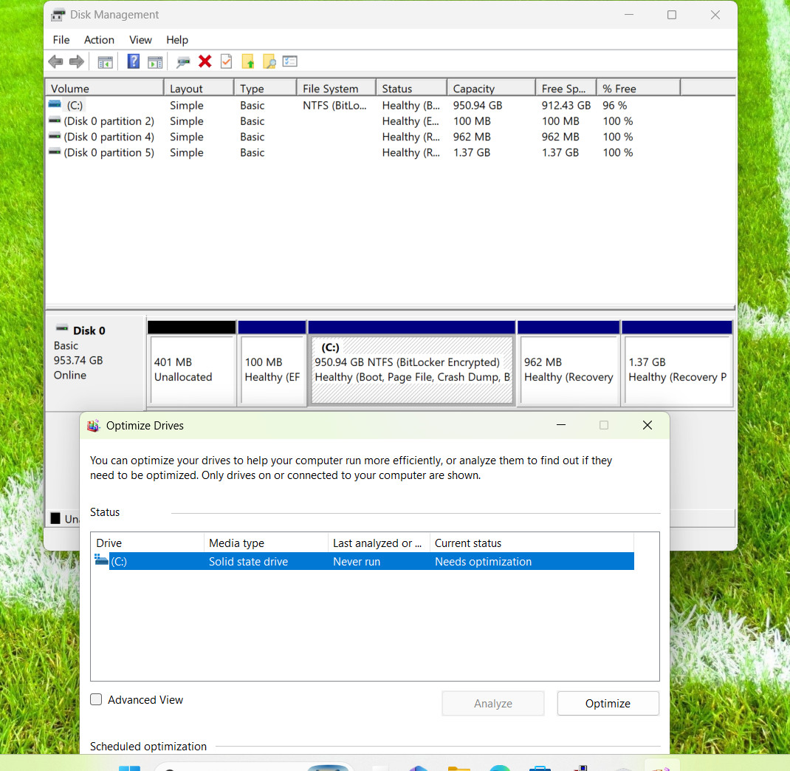Maximize the Disk Management window
The width and height of the screenshot is (790, 771).
(672, 15)
